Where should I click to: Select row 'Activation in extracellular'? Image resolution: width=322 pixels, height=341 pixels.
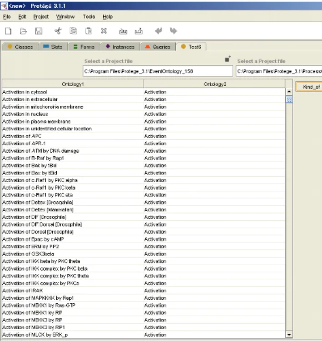pyautogui.click(x=144, y=99)
